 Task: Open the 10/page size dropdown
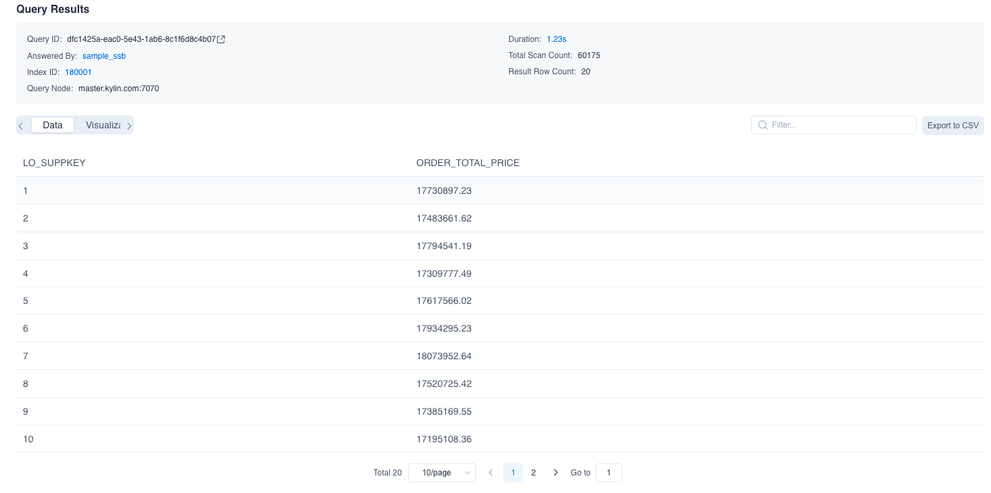click(x=442, y=473)
